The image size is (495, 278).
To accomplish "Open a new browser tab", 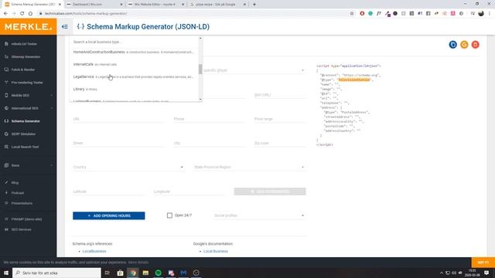I will pyautogui.click(x=254, y=5).
